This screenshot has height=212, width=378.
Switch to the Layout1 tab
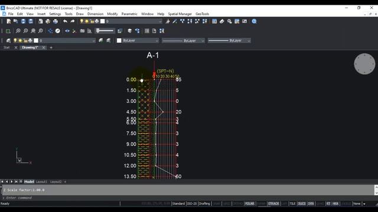point(41,182)
